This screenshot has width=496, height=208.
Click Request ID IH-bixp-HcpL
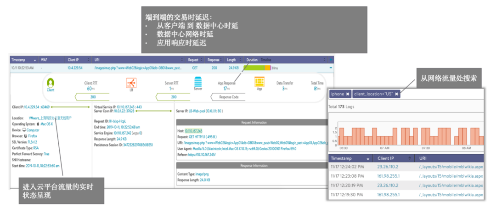point(118,121)
